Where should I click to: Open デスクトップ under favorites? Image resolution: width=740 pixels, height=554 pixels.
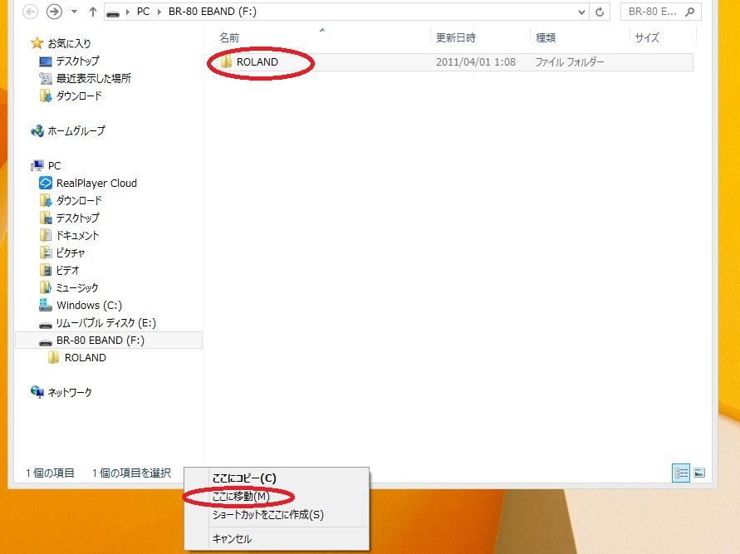tap(77, 61)
